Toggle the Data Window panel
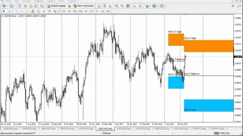Viewport: 243px width, 136px height. point(25,6)
